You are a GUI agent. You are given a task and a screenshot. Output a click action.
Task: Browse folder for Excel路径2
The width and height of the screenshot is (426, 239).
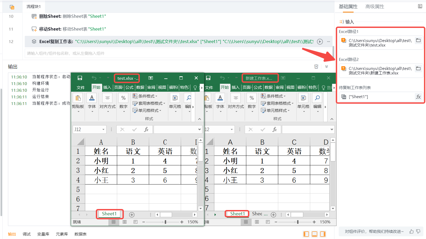pos(418,68)
